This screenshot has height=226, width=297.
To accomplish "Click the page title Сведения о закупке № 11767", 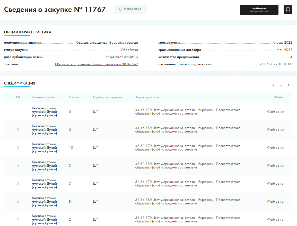I will pyautogui.click(x=55, y=10).
